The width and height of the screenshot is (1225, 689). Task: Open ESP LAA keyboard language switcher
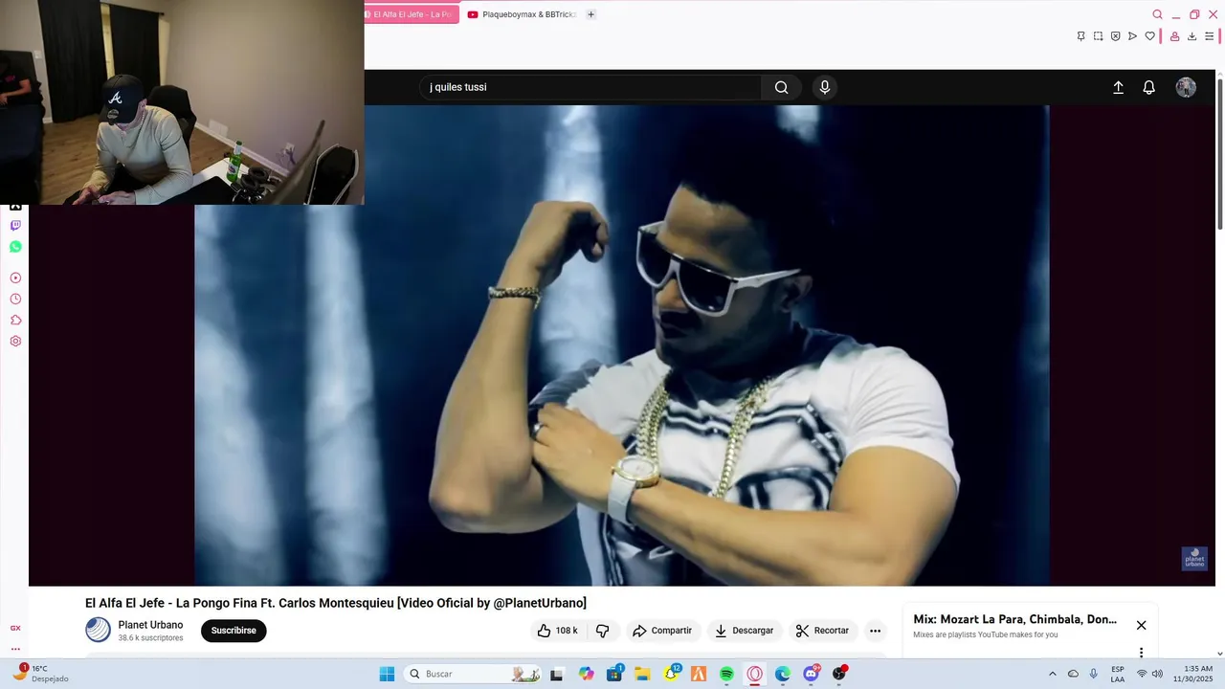(1118, 674)
